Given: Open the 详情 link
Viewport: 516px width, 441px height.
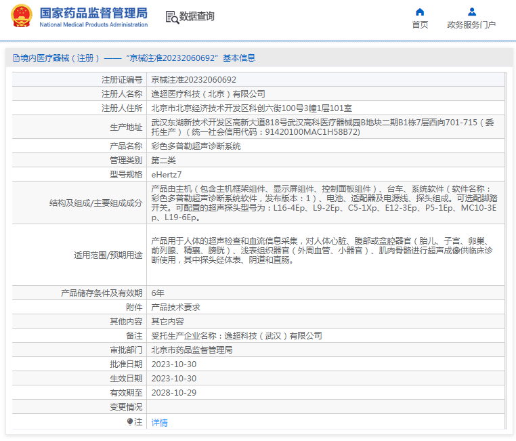Looking at the screenshot, I should [159, 422].
